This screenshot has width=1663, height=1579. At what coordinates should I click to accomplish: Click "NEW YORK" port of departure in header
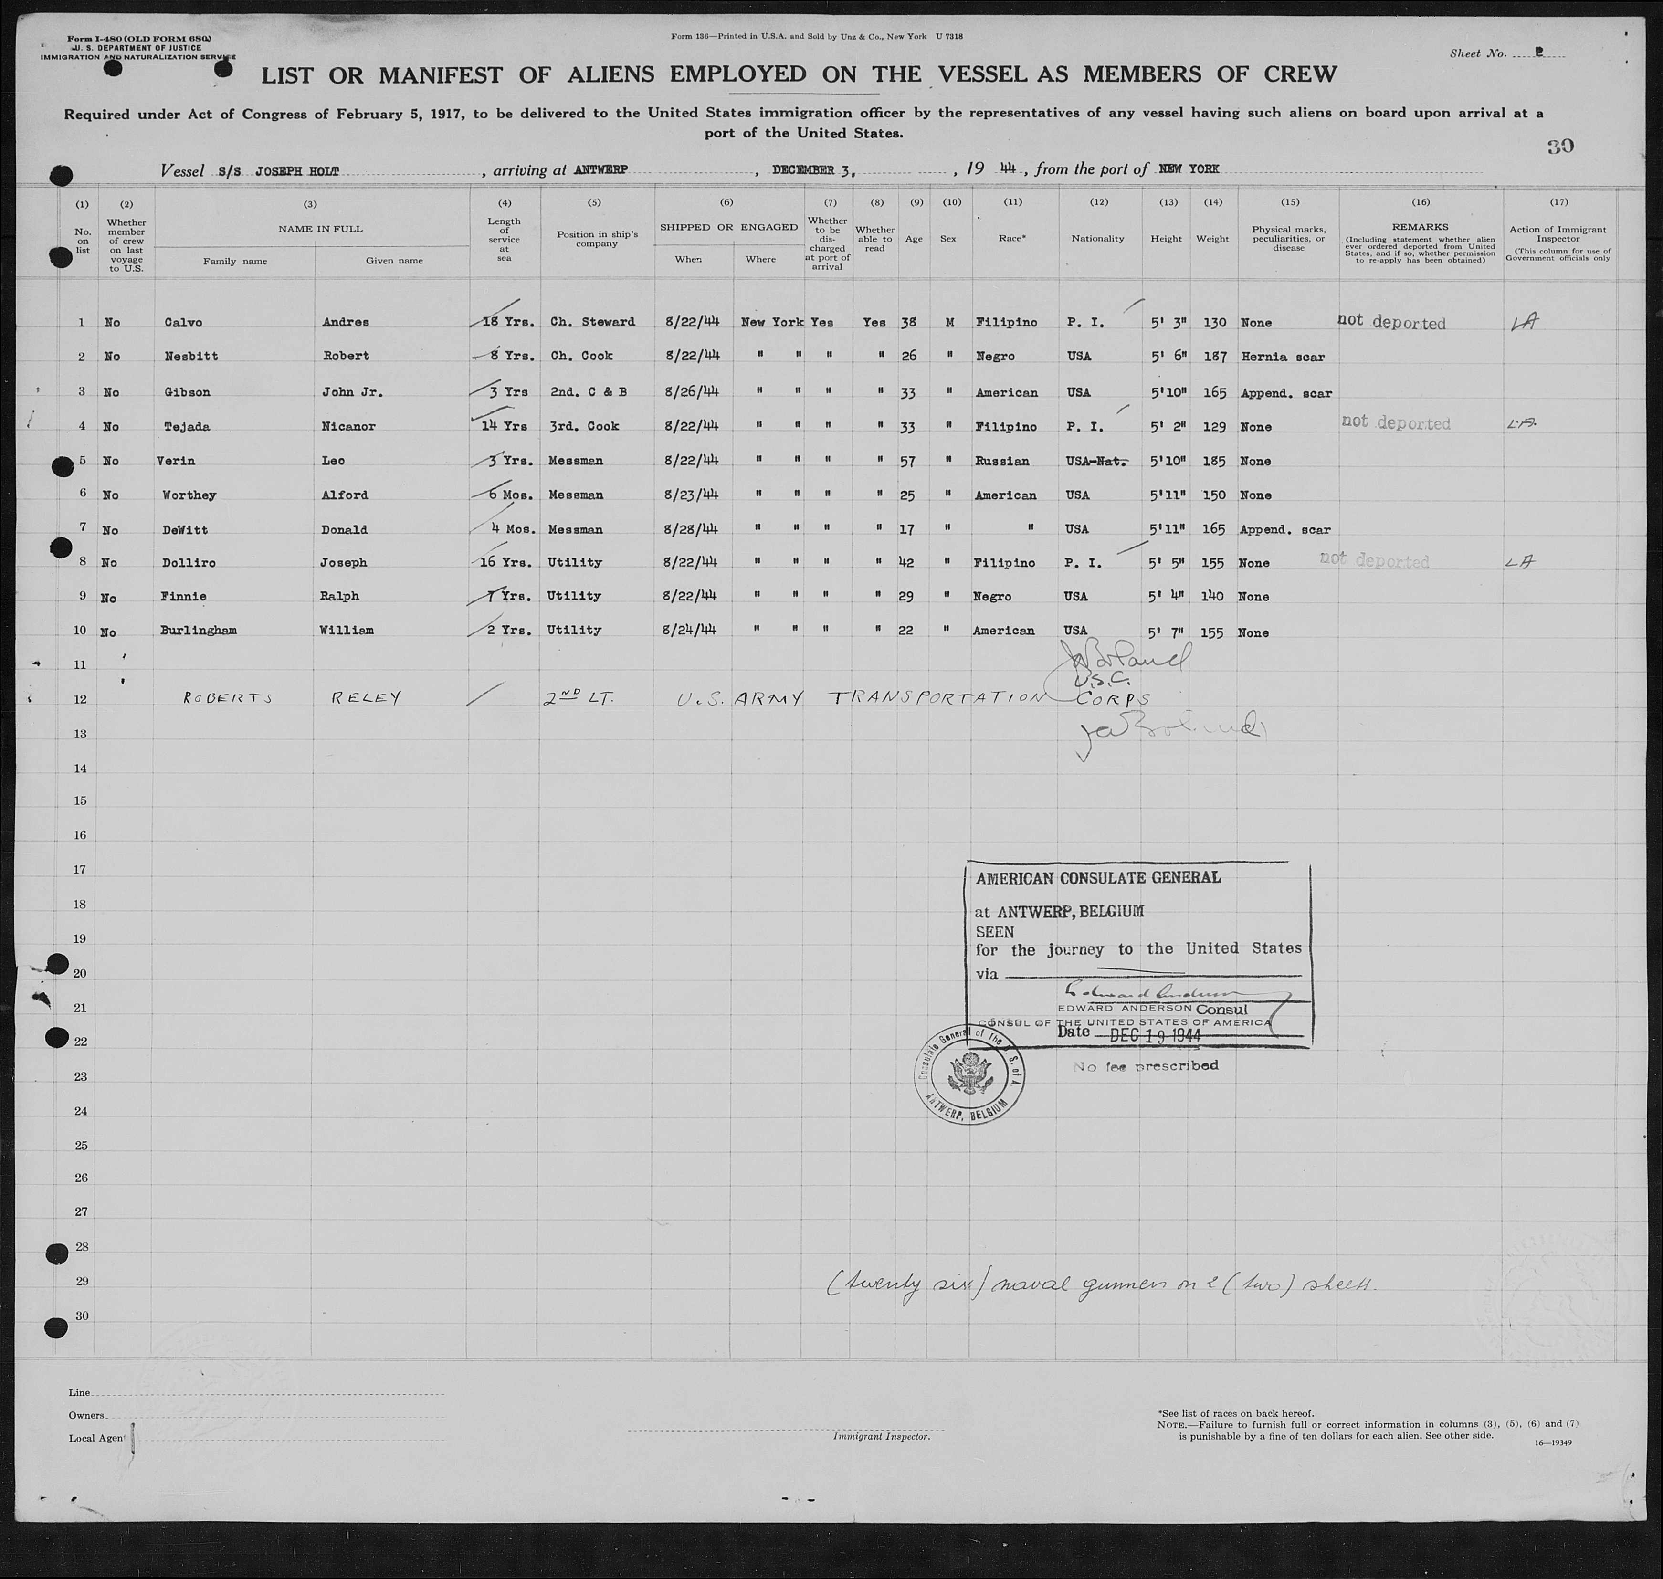pyautogui.click(x=1189, y=169)
